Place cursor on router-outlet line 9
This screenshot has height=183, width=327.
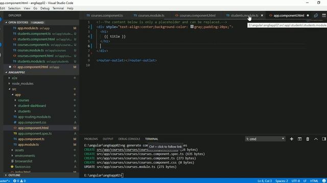point(127,60)
